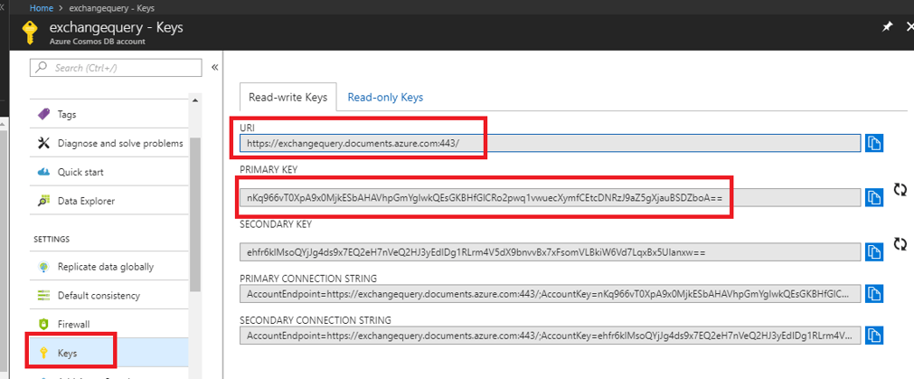Click the PRIMARY CONNECTION STRING field
This screenshot has height=379, width=914.
(x=550, y=293)
